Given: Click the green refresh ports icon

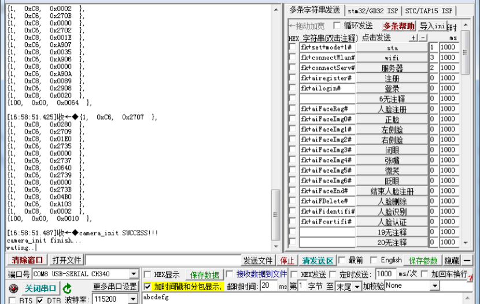Looking at the screenshot, I should 67,288.
